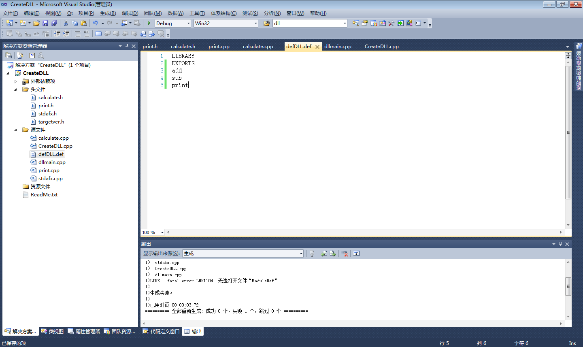The image size is (583, 347).
Task: Select ReadMe.txt in Solution Explorer
Action: (44, 195)
